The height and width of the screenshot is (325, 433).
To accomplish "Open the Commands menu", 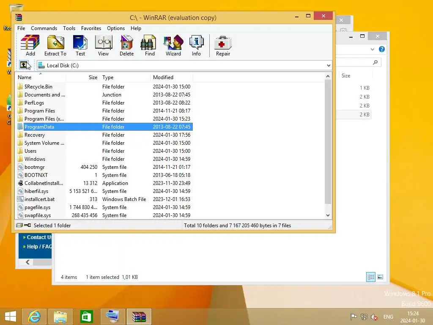I will pos(44,28).
